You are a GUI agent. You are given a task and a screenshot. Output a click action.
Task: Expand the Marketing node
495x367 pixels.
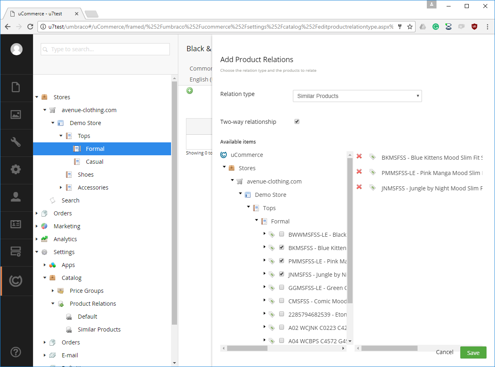coord(37,226)
